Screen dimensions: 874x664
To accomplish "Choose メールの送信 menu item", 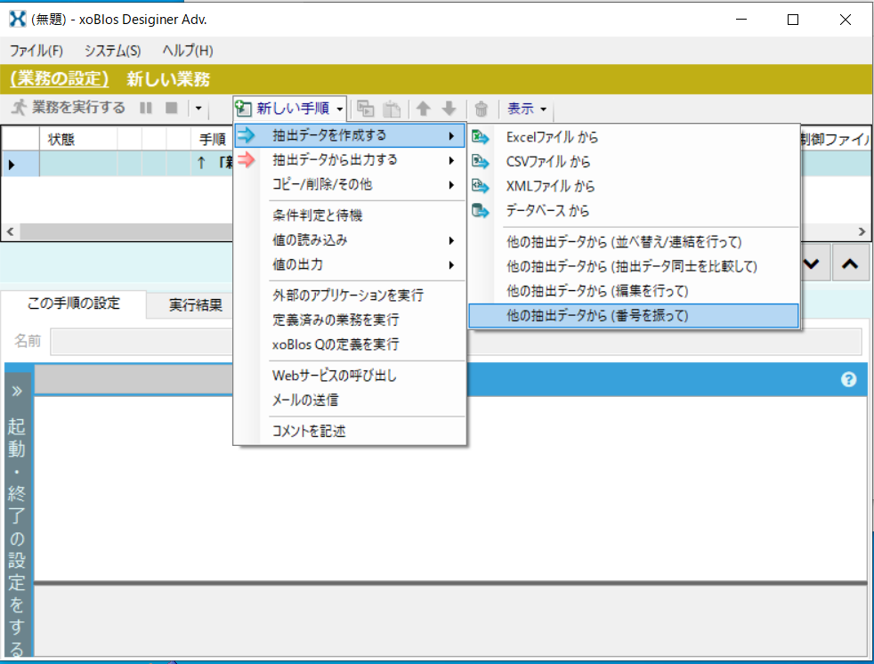I will pyautogui.click(x=350, y=400).
